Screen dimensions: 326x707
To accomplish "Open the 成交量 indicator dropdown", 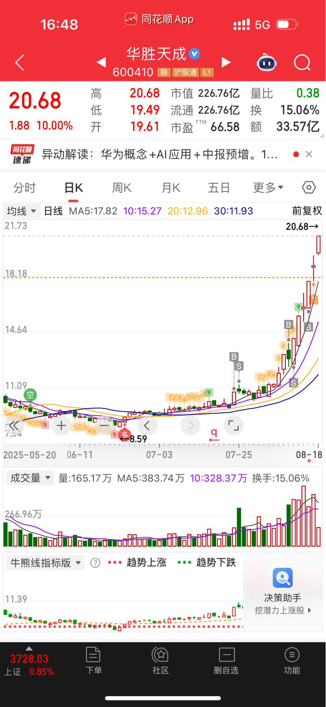I will 30,478.
